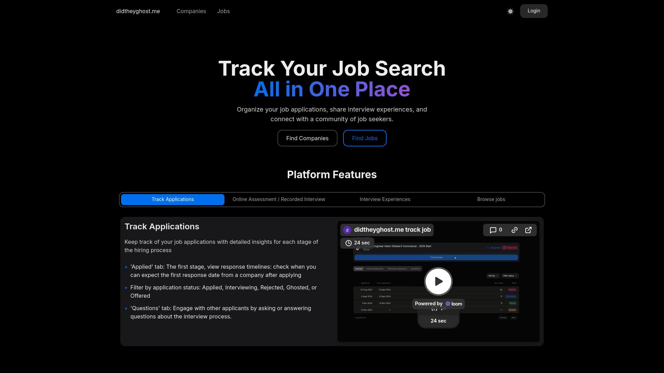664x373 pixels.
Task: Switch to Online Assessment / Recorded Interview tab
Action: point(279,200)
